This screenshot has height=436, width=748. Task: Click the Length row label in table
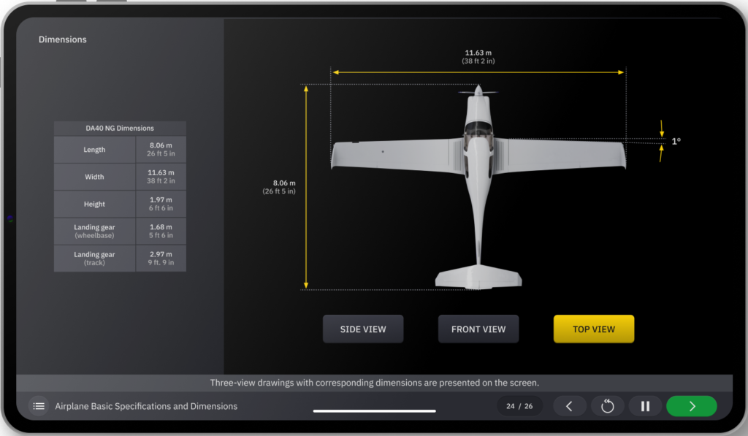click(95, 150)
